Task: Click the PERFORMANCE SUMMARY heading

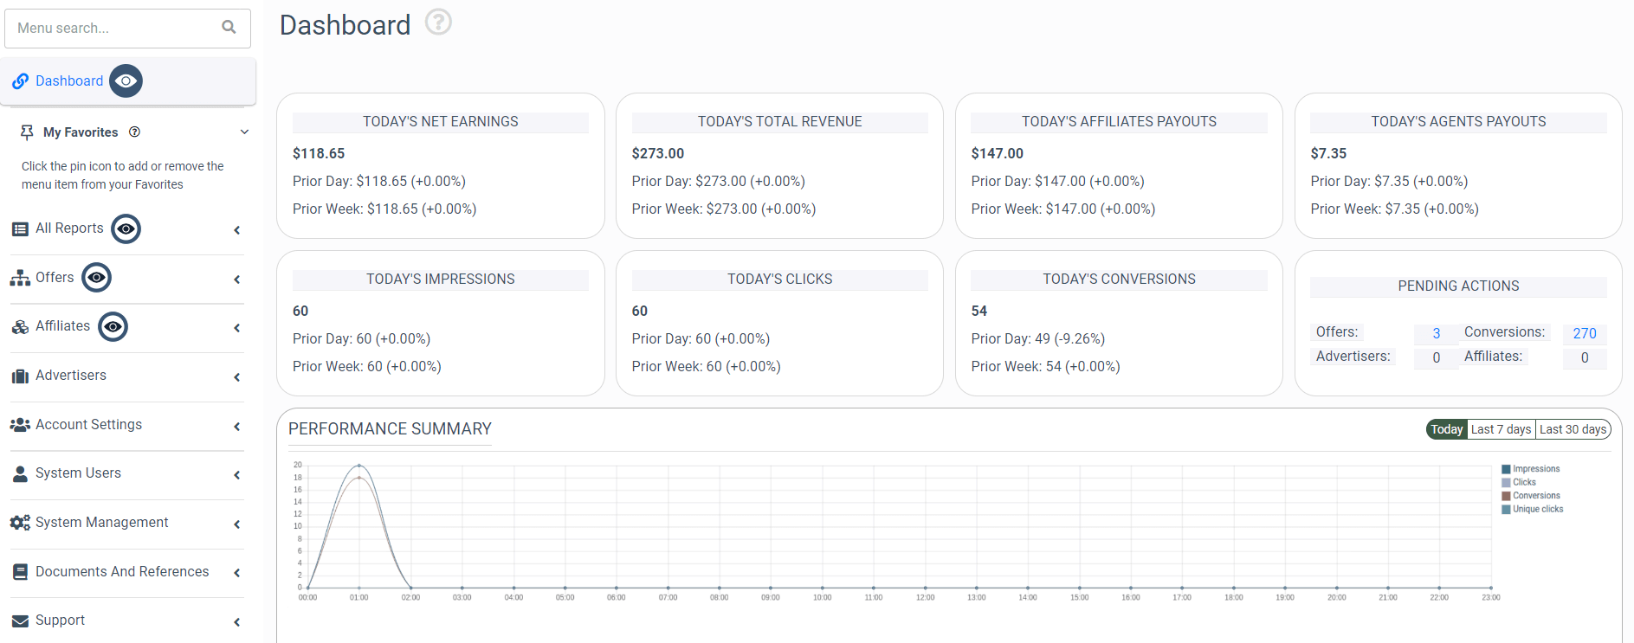Action: (390, 429)
